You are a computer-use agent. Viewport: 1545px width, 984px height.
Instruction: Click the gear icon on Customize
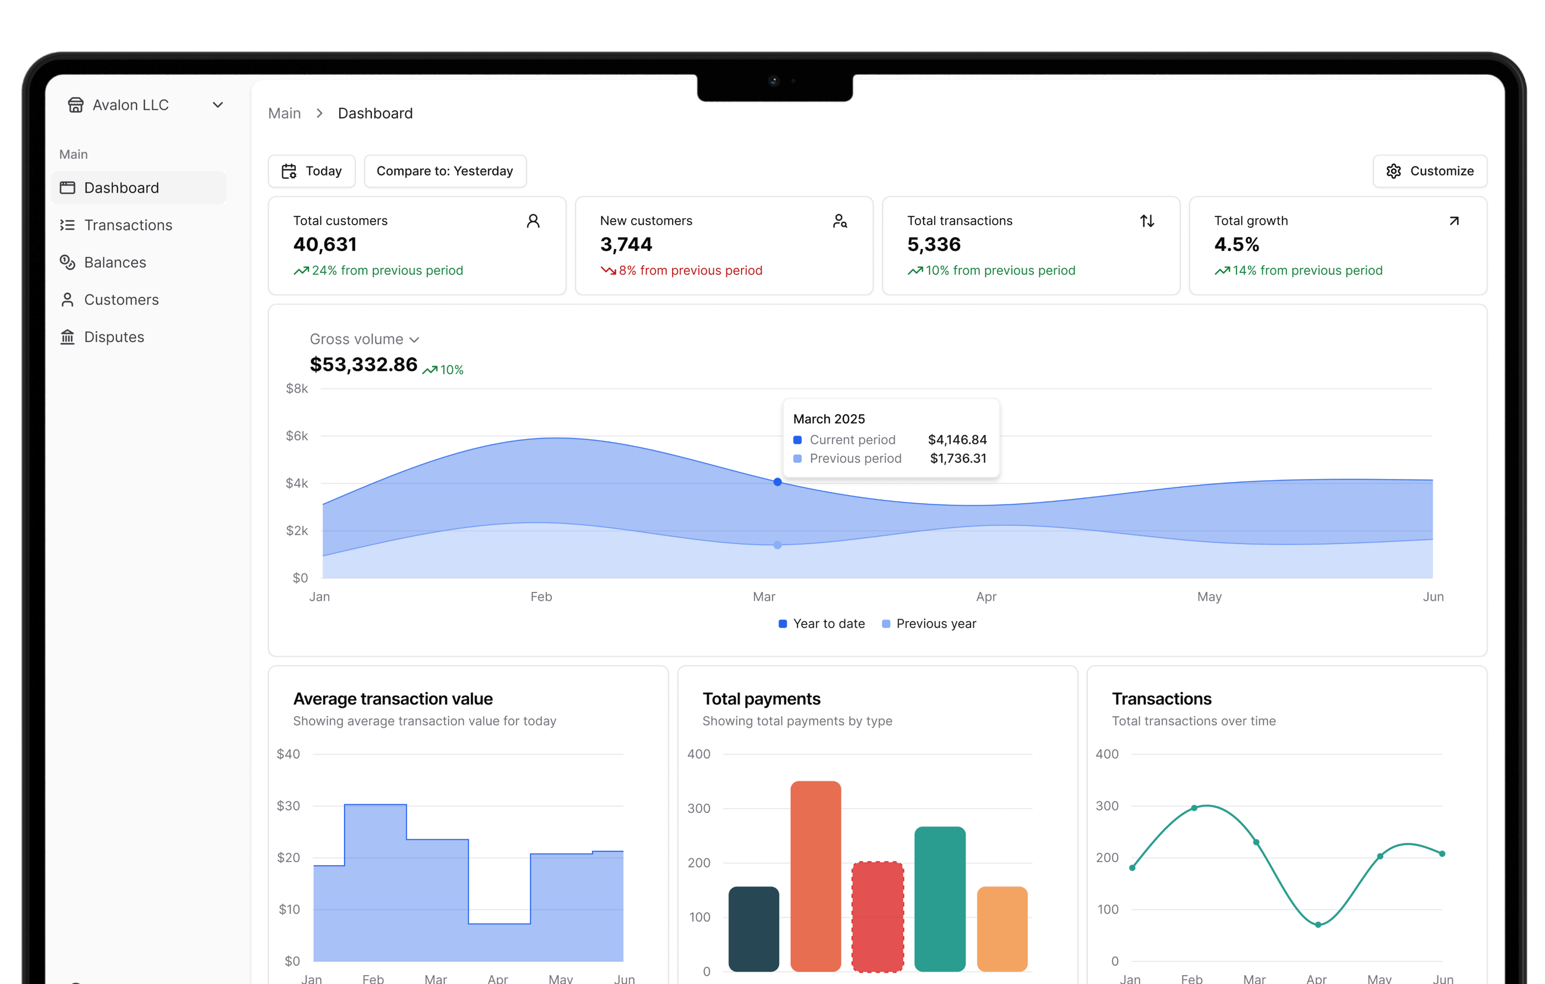pos(1393,171)
